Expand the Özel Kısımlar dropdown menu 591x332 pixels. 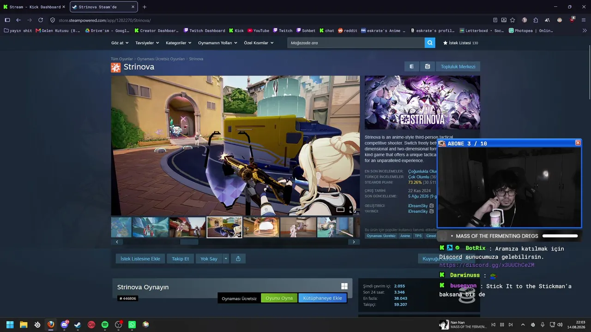(x=259, y=43)
